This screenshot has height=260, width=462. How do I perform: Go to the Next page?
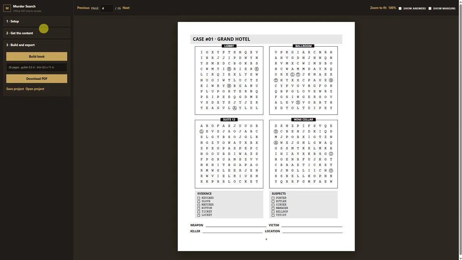126,8
